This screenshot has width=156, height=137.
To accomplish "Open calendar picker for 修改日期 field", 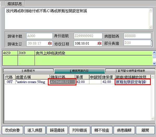I will coord(99,43).
